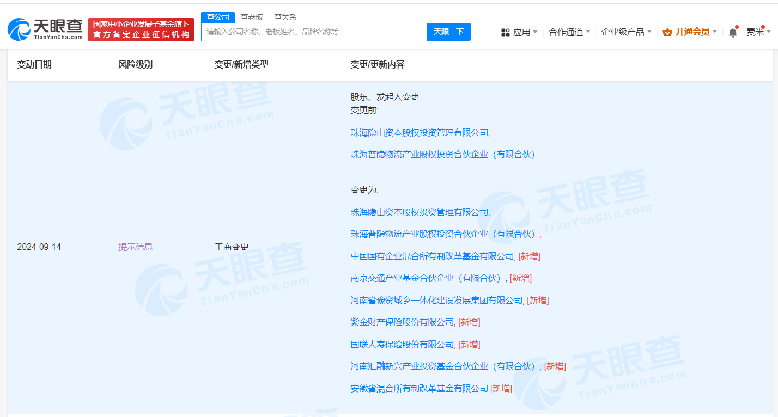
Task: Open 中国国有企业混合所有制改革基金有限公司 link
Action: 432,256
